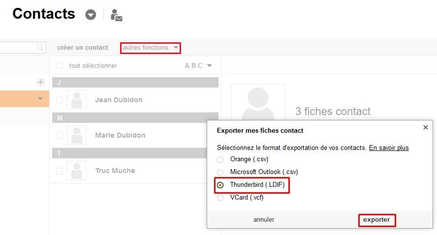
Task: Click the contact-with-envelope icon beside Contacts
Action: point(116,15)
